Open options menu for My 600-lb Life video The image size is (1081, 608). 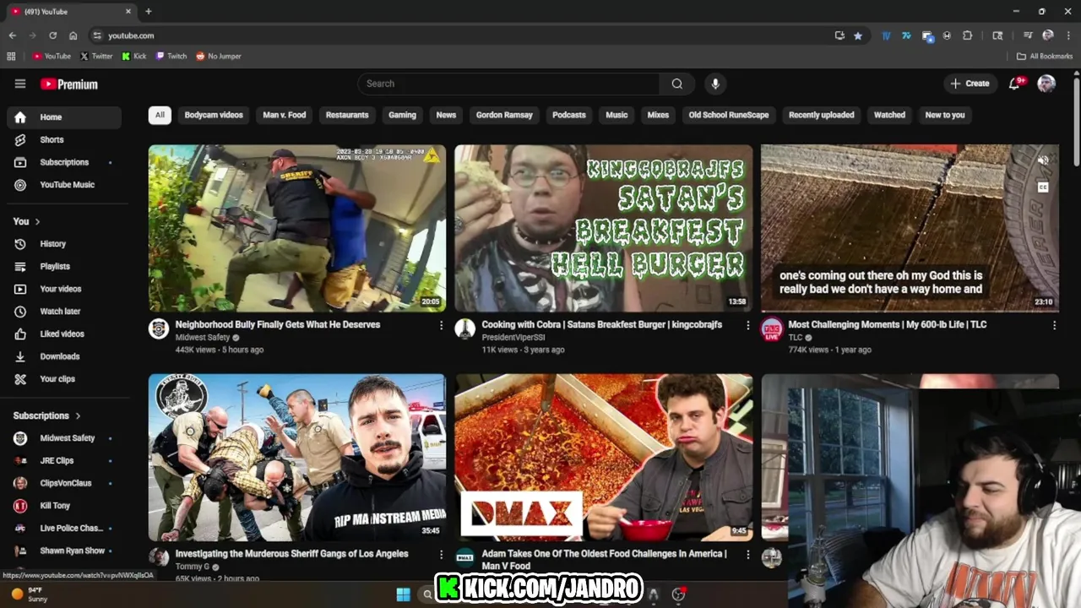click(1054, 325)
